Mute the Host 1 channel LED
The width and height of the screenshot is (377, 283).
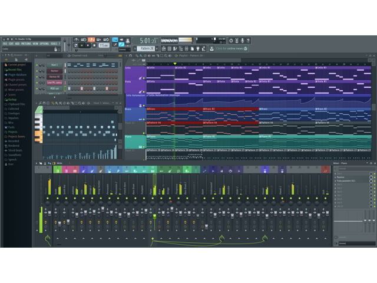[37, 65]
